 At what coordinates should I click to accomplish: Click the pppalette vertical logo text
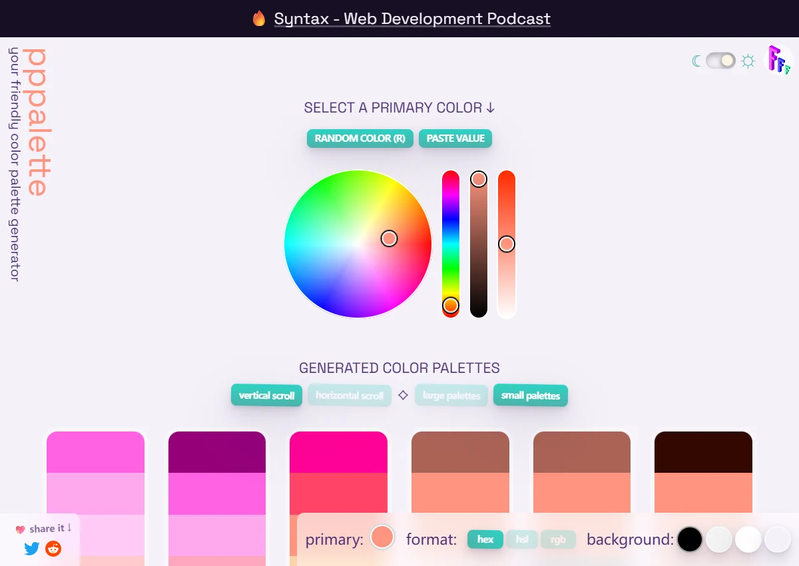pyautogui.click(x=36, y=122)
